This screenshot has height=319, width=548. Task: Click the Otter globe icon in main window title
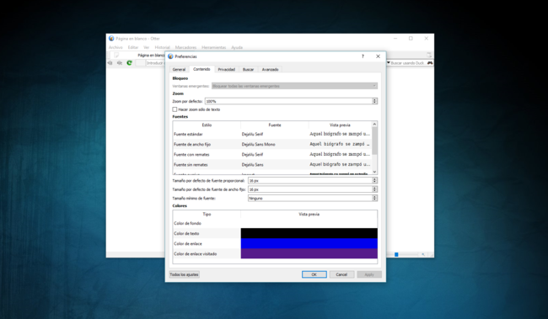point(111,39)
